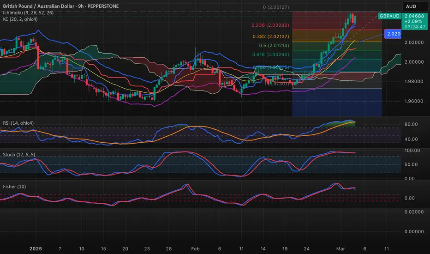The height and width of the screenshot is (254, 430).
Task: Click the 80.00 level on RSI scale
Action: [x=411, y=125]
